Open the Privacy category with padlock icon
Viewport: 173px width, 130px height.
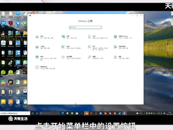[x=122, y=57]
